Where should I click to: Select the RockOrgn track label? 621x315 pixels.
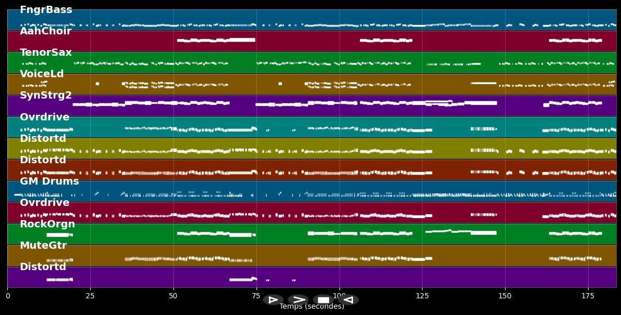(48, 224)
